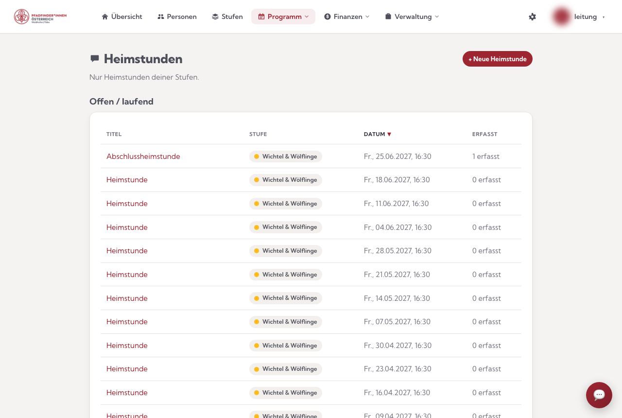Screen dimensions: 622x418
Task: Open the Personen section
Action: [177, 17]
